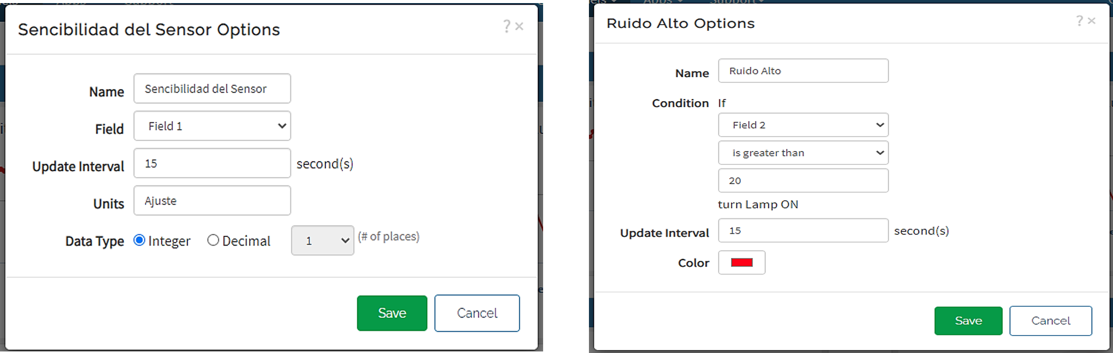
Task: Click the Name field containing Sencibilidad del Sensor
Action: click(212, 88)
